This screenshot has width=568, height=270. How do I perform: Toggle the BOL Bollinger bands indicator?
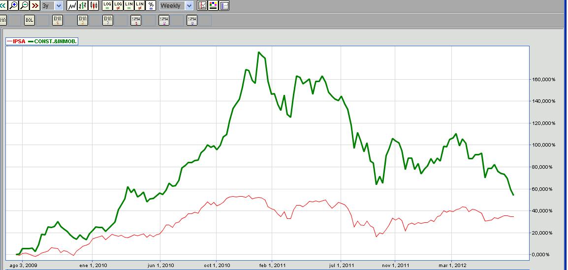(x=30, y=20)
